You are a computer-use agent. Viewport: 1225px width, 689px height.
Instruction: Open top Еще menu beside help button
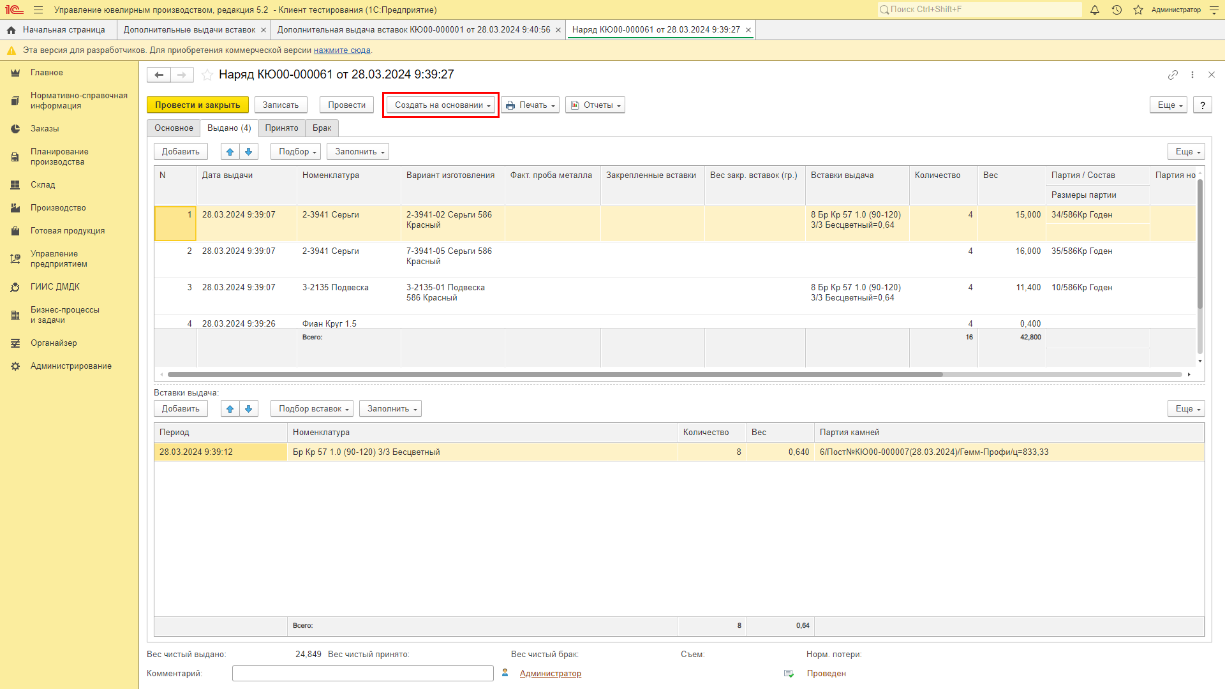coord(1168,105)
